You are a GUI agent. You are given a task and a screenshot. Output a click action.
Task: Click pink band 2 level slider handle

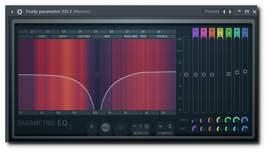(204, 74)
